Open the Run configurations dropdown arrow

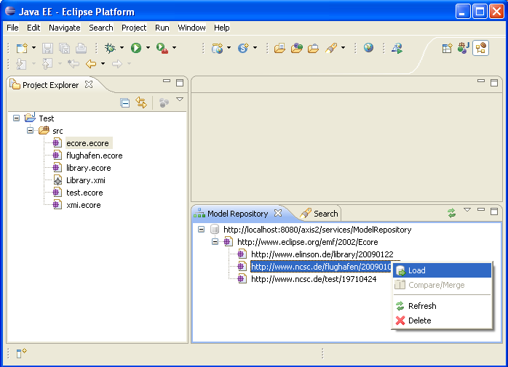coord(148,48)
